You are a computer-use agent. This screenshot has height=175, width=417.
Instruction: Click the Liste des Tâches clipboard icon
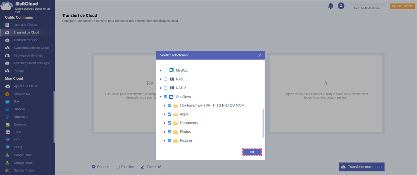pyautogui.click(x=7, y=25)
